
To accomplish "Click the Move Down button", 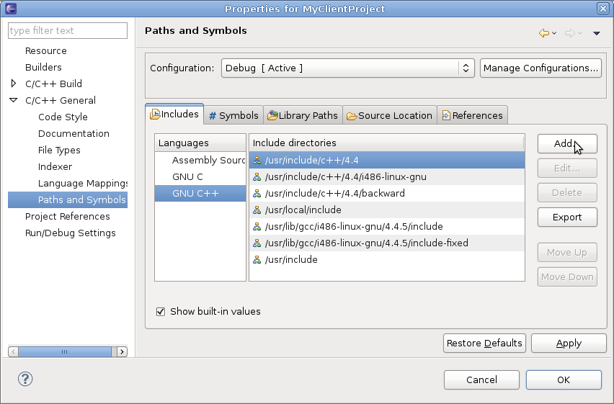I will pyautogui.click(x=567, y=277).
